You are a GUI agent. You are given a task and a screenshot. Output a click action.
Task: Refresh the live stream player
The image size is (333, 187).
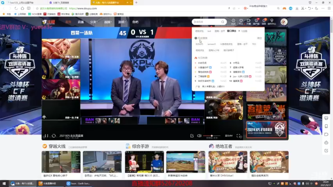click(54, 136)
